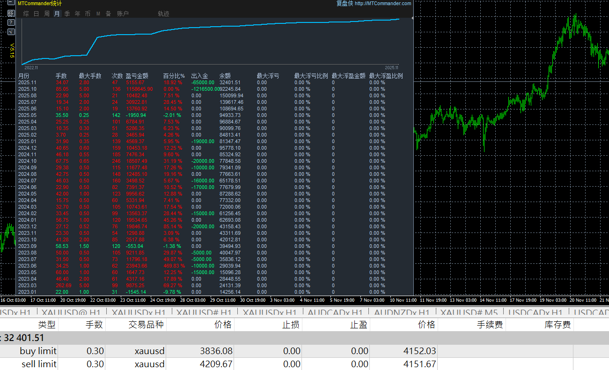Click the 最大浮盈金额 column header

pos(348,76)
